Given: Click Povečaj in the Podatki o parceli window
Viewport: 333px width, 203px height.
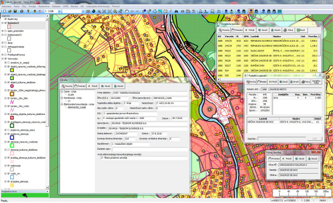Looking at the screenshot, I should 251,82.
